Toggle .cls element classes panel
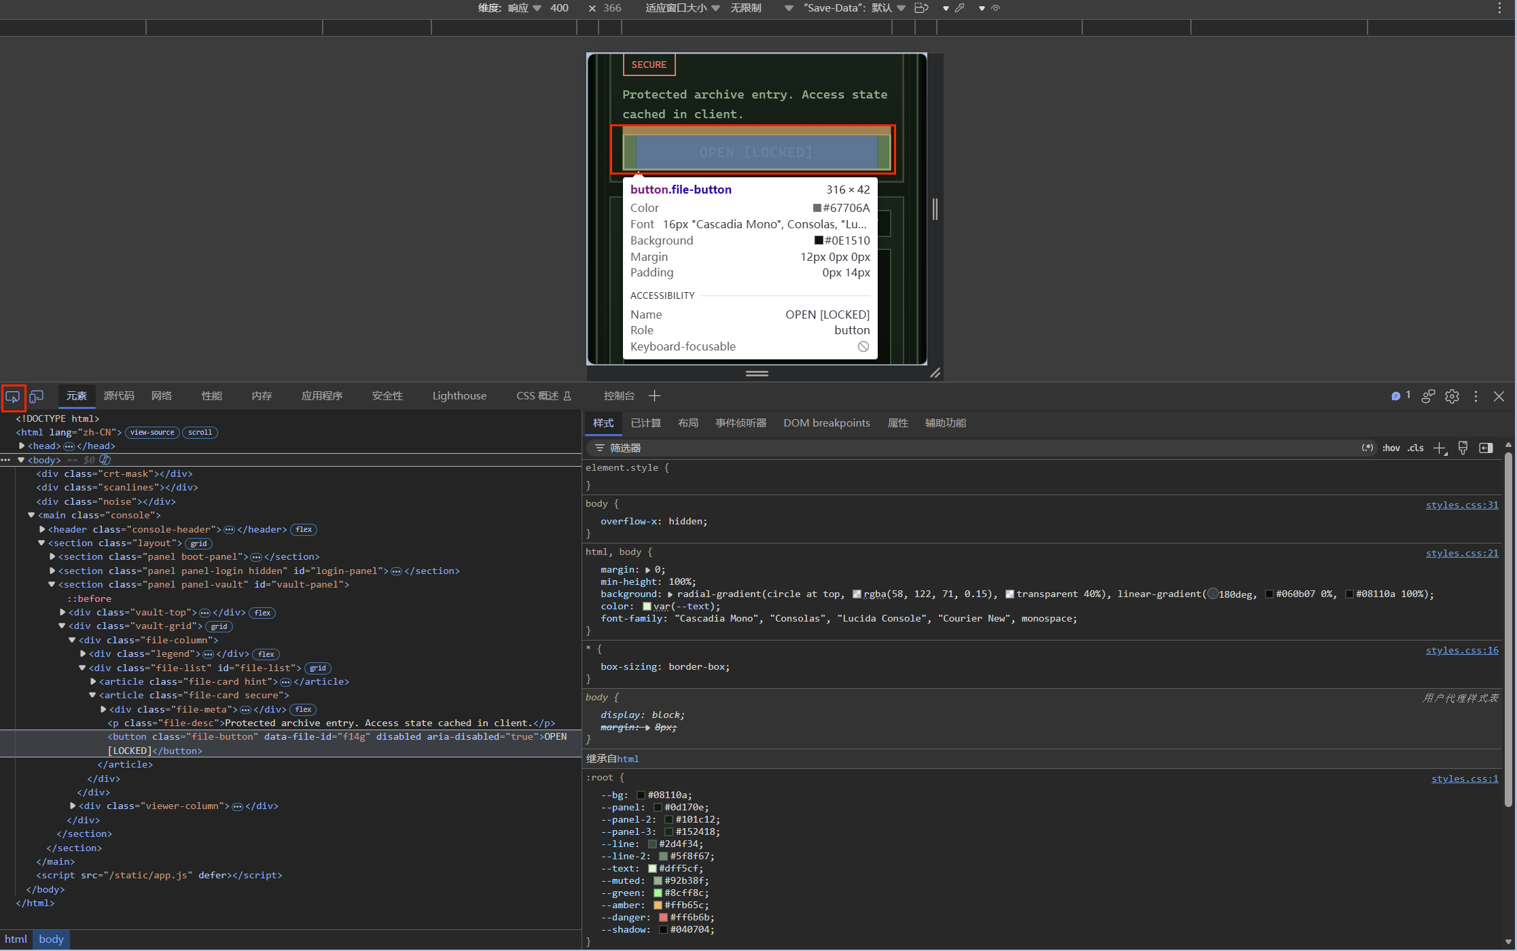 [x=1416, y=448]
